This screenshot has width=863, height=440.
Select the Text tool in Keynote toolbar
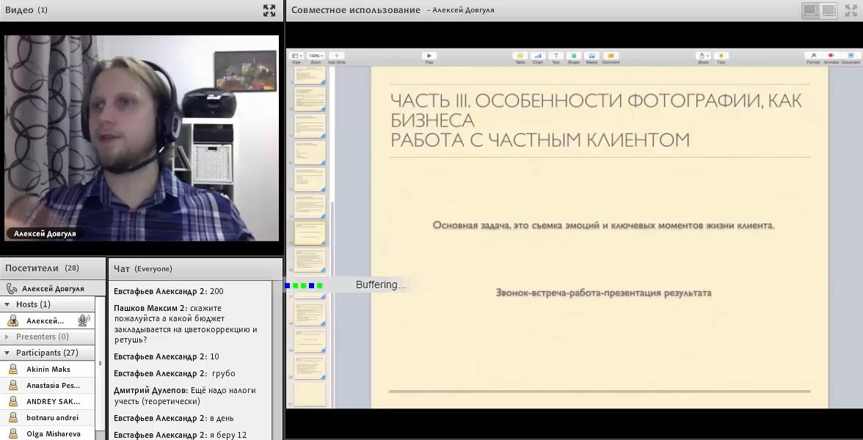[556, 56]
